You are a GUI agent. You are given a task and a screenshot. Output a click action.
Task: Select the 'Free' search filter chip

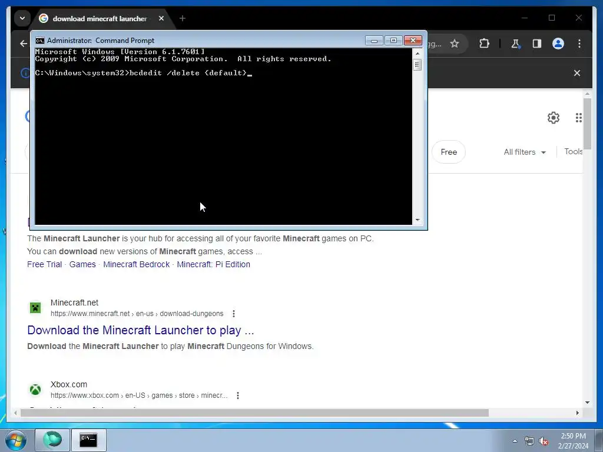(449, 152)
